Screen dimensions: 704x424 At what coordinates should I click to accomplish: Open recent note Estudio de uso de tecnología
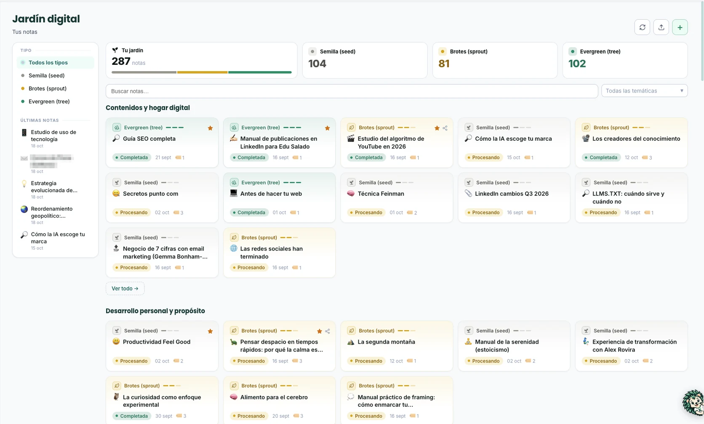pyautogui.click(x=56, y=139)
